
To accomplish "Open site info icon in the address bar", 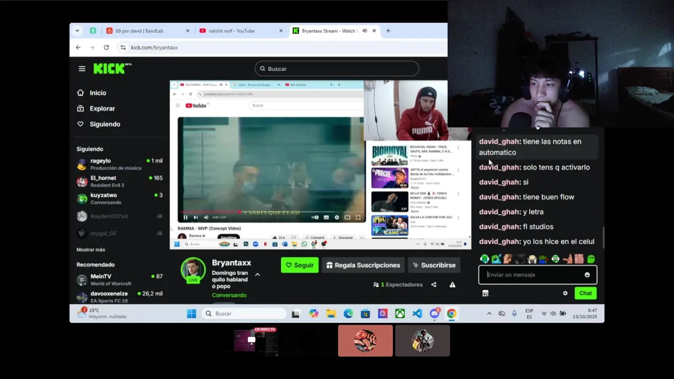I will coord(123,47).
